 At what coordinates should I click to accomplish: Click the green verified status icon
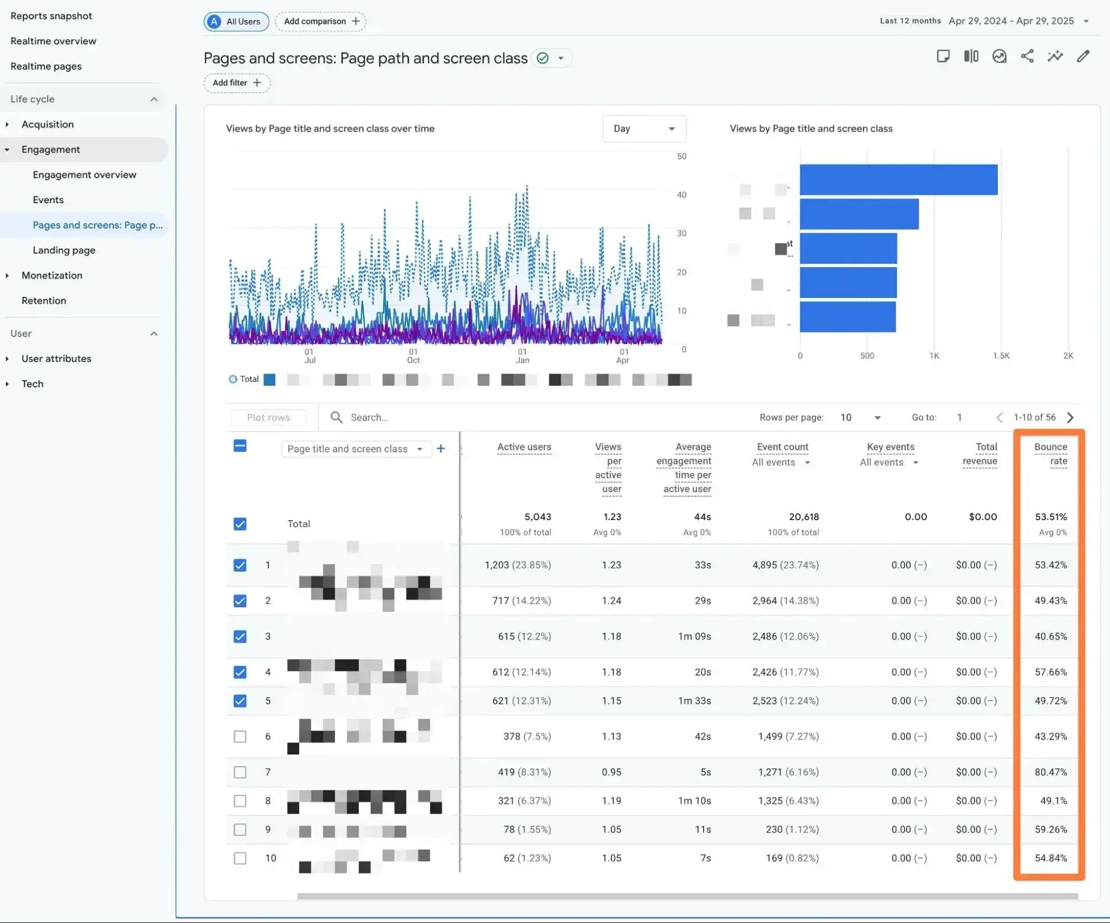[x=543, y=58]
